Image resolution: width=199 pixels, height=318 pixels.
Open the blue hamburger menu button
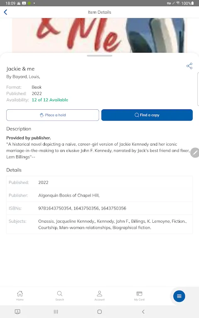coord(179,296)
